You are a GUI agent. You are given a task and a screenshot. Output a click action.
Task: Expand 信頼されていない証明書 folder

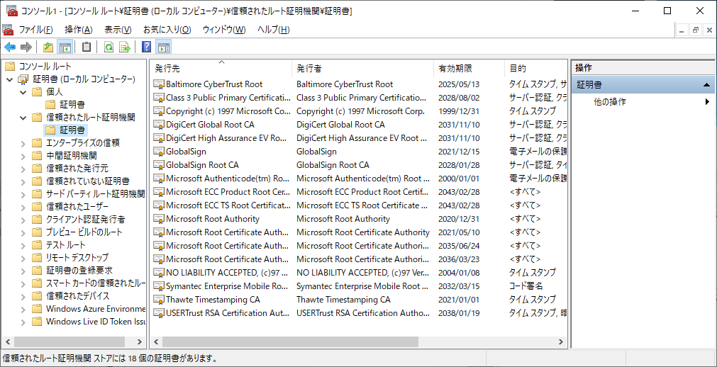(x=23, y=181)
